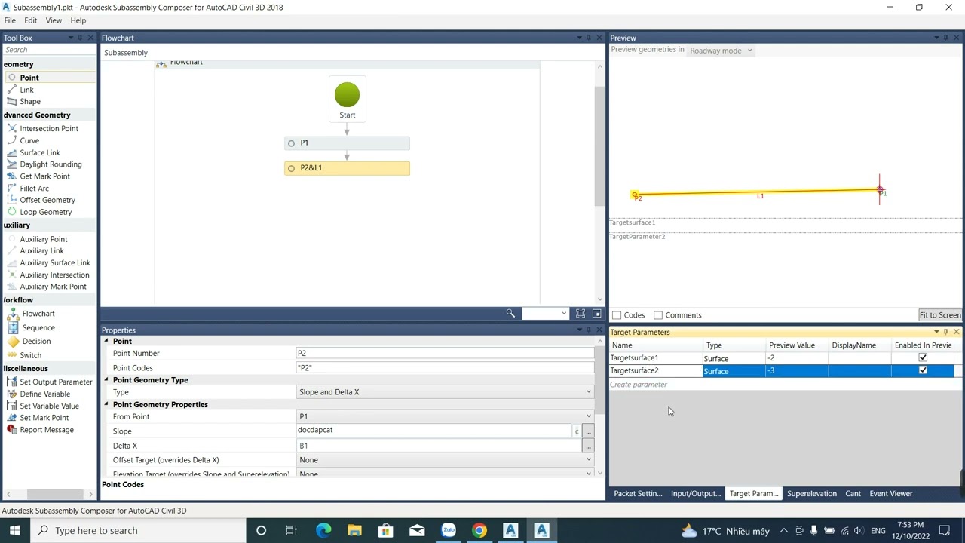This screenshot has width=965, height=543.
Task: Switch to the Superelevation tab
Action: (x=811, y=494)
